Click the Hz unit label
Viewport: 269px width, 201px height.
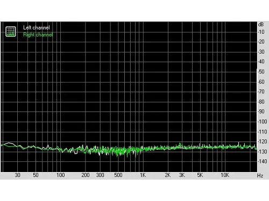click(260, 176)
